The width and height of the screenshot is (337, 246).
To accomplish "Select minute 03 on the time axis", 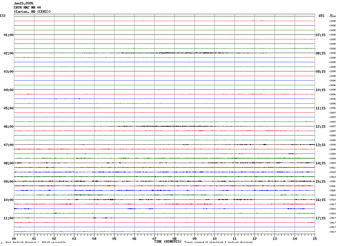I will 74,239.
